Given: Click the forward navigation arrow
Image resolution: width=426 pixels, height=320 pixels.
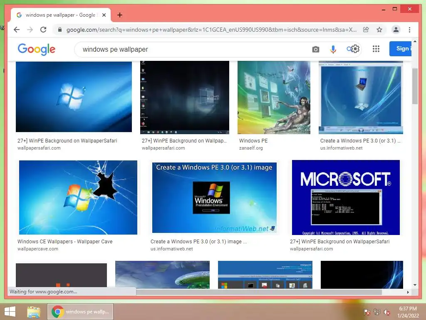Looking at the screenshot, I should (x=30, y=30).
